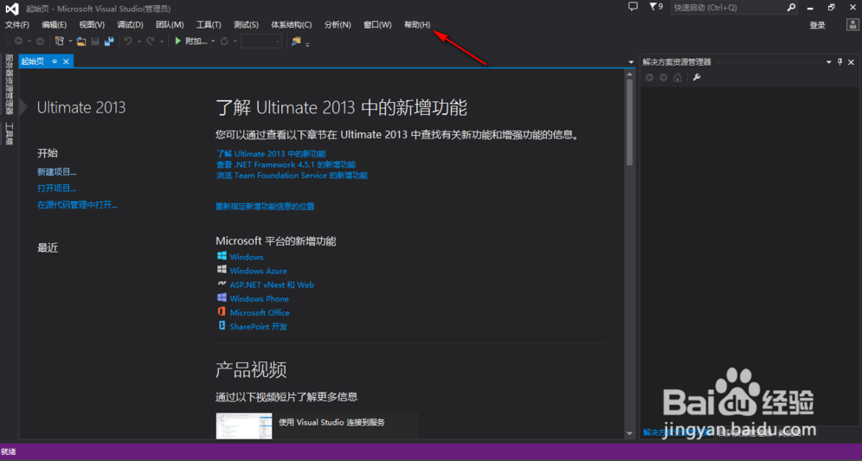Screen dimensions: 862x461
Task: Open the 帮助(H) menu
Action: 416,25
